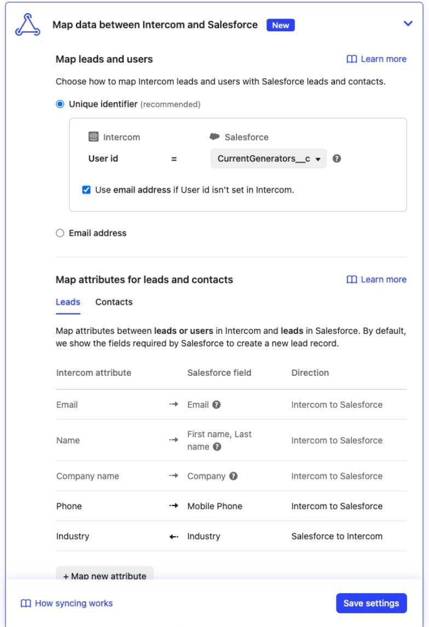429x627 pixels.
Task: Click the direction arrow in the Phone row
Action: [173, 506]
